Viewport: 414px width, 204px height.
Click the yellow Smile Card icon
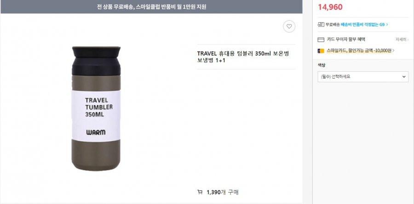(x=321, y=51)
